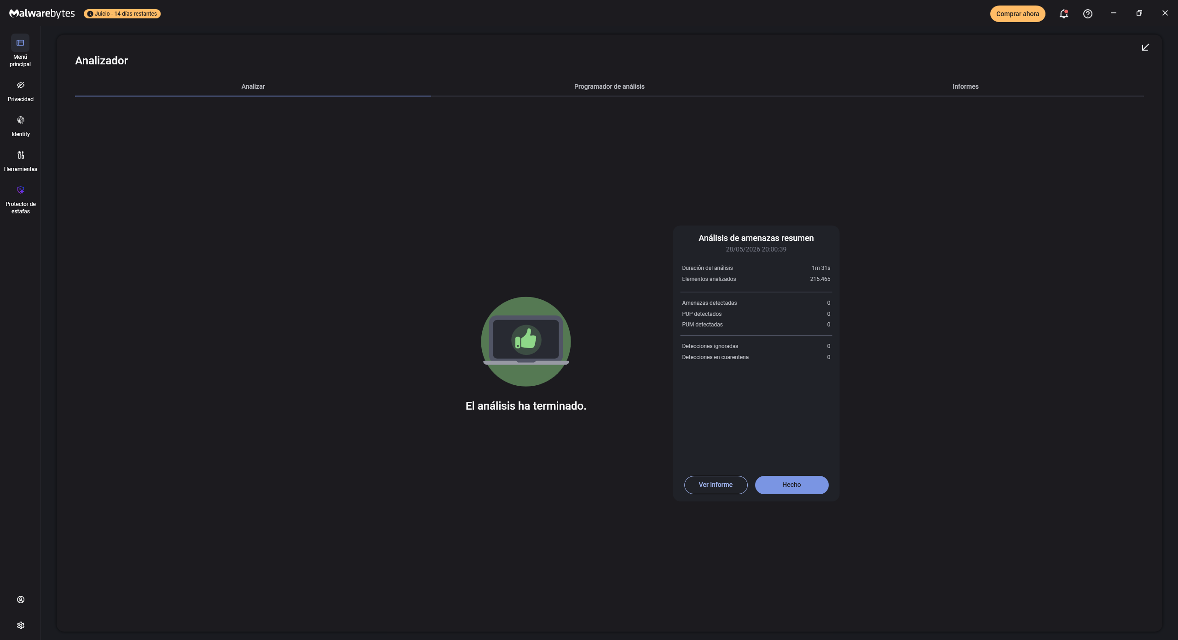Check the notifications bell
Screen dimensions: 1178x640
coord(1063,14)
